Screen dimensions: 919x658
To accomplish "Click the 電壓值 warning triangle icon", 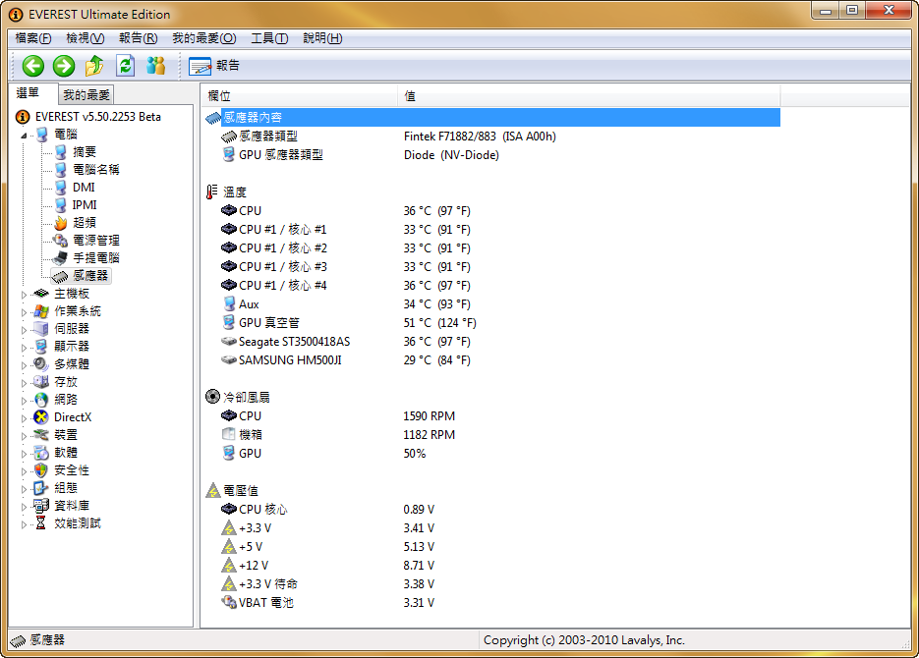I will tap(212, 491).
